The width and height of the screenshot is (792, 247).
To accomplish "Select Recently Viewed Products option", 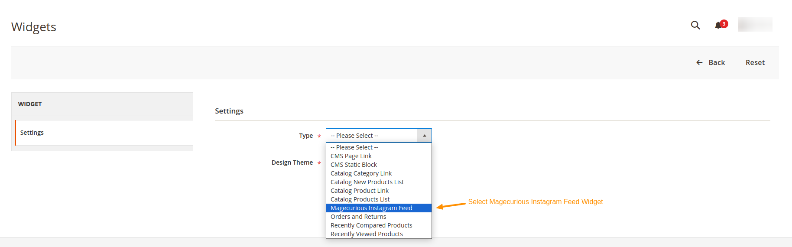I will click(379, 234).
